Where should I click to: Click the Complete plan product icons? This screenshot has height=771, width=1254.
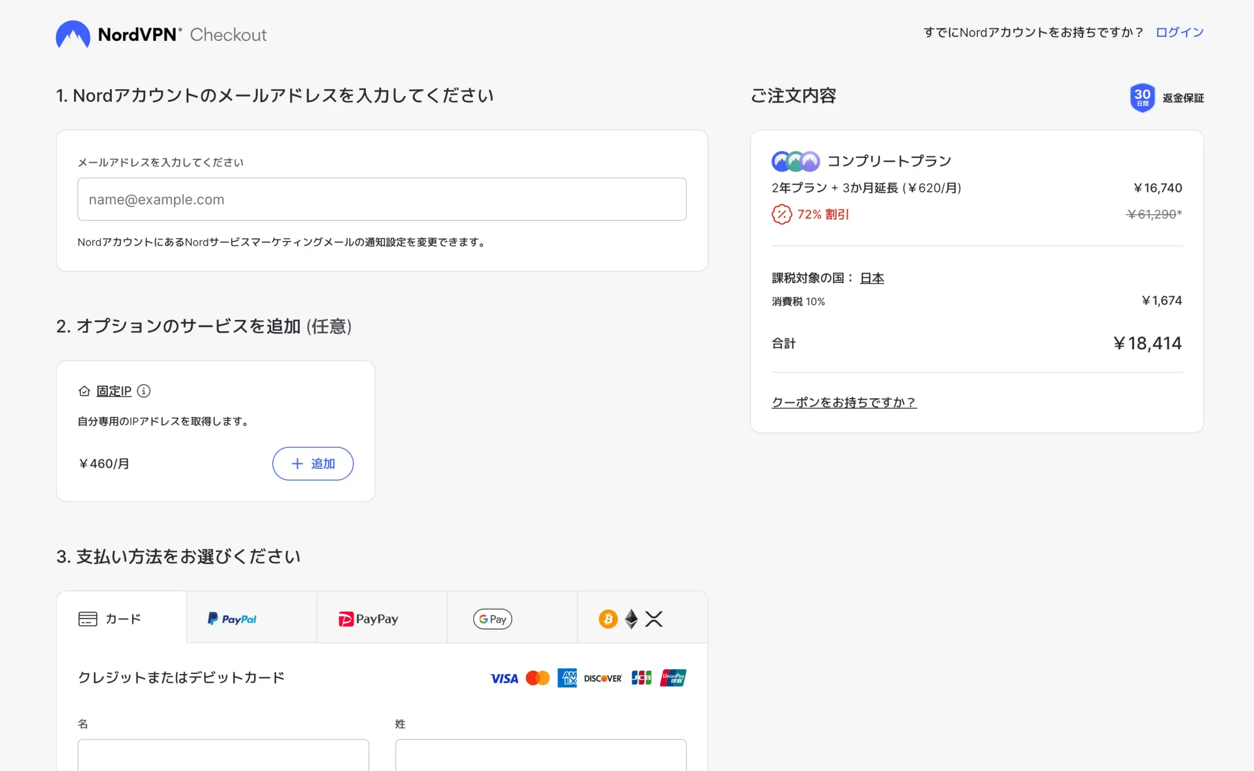[x=796, y=161]
